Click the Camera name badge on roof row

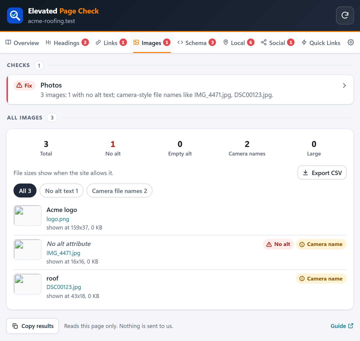[x=321, y=278]
